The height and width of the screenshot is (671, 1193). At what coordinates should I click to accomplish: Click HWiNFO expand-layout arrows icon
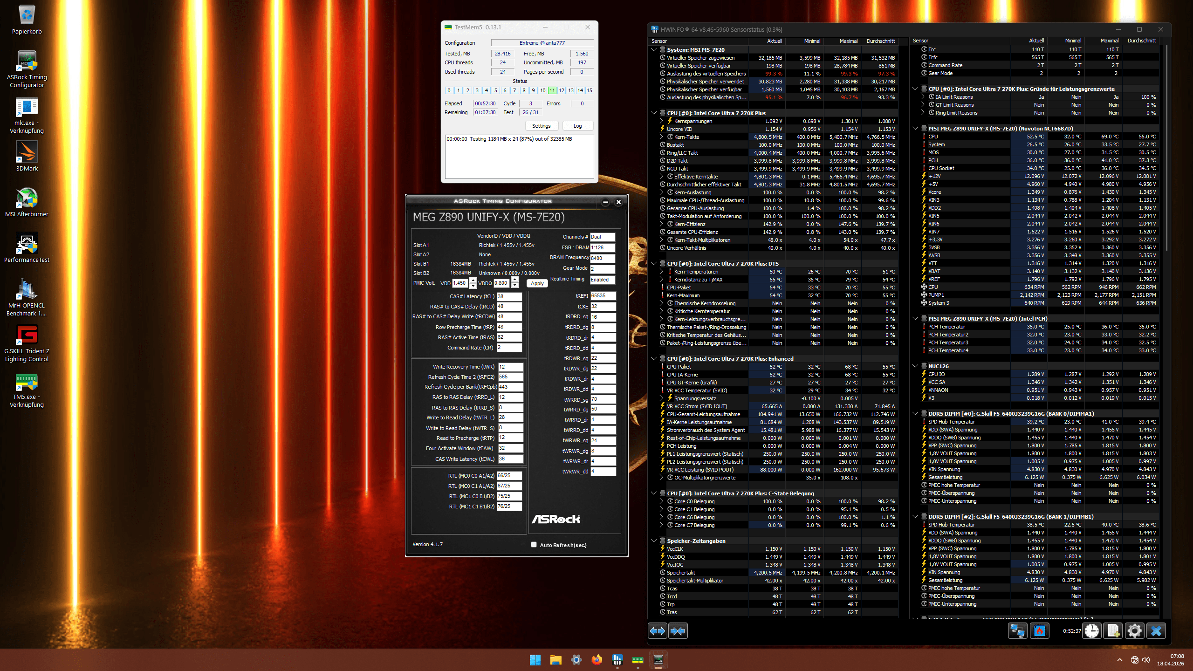point(658,631)
